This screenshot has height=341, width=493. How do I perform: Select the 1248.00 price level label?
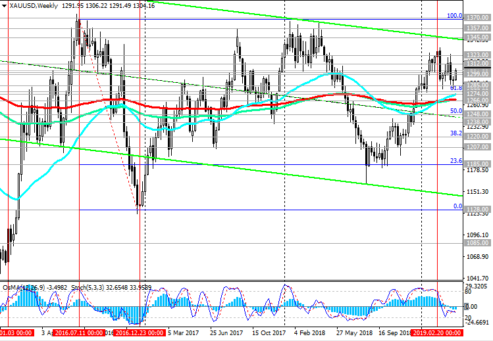478,114
